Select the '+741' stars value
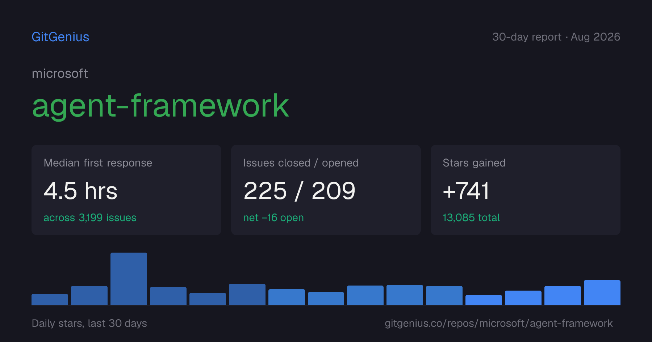 point(466,191)
